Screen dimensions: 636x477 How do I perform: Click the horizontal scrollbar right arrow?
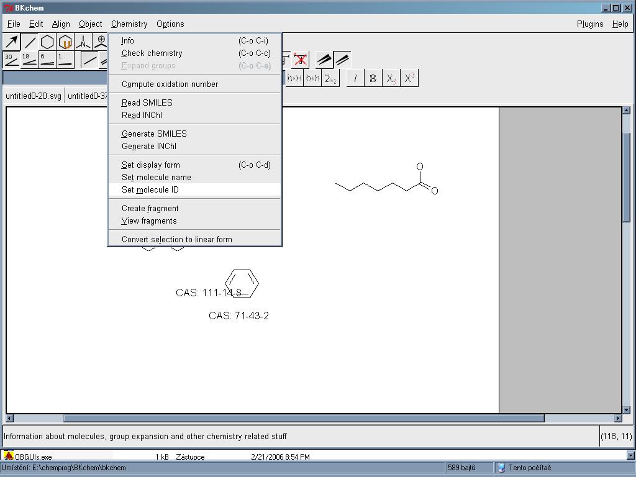pos(618,418)
